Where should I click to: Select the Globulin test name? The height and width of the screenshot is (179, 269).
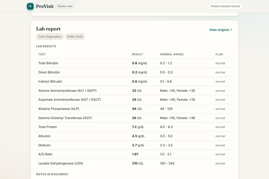pos(44,145)
